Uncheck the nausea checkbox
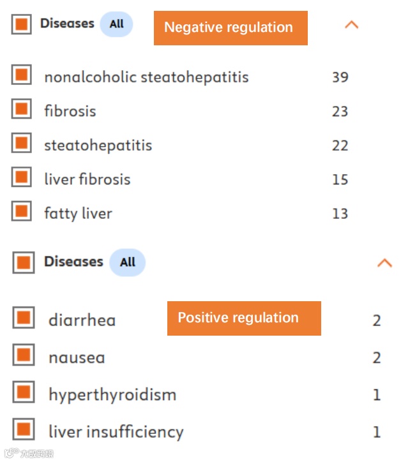The image size is (401, 462). point(24,355)
